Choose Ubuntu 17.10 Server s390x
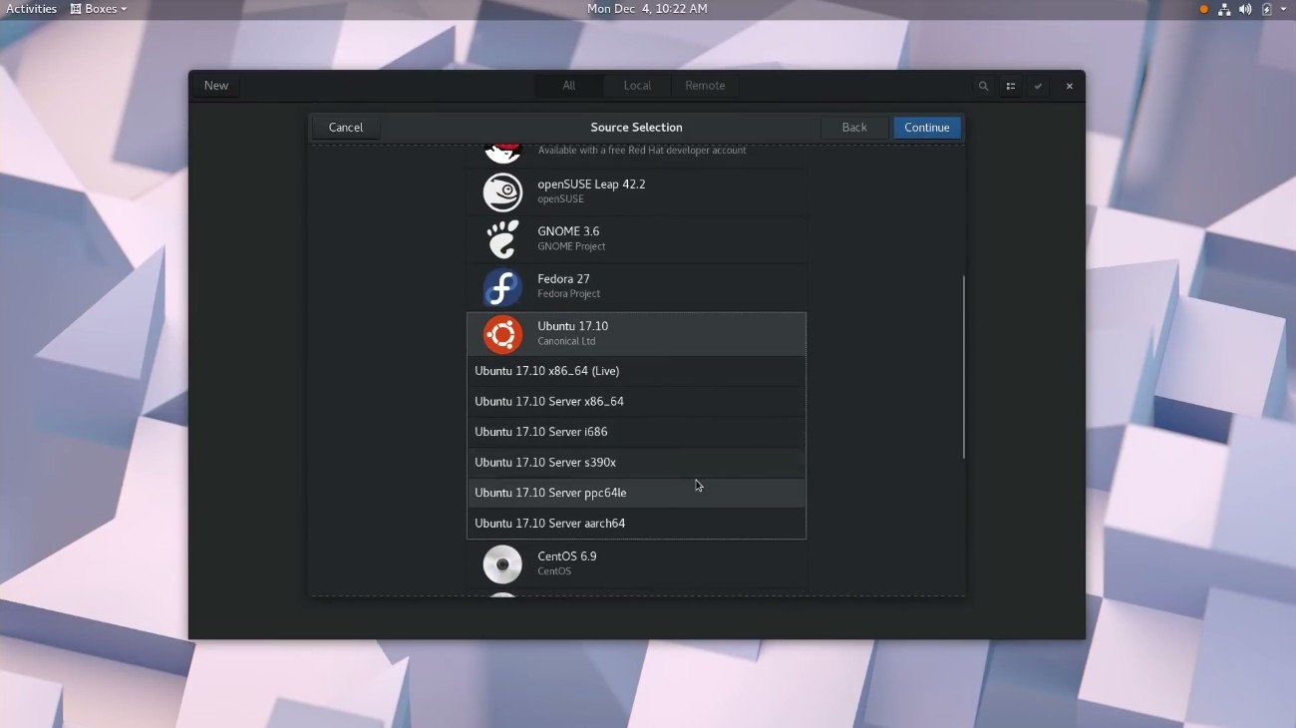This screenshot has width=1296, height=728. pyautogui.click(x=636, y=463)
